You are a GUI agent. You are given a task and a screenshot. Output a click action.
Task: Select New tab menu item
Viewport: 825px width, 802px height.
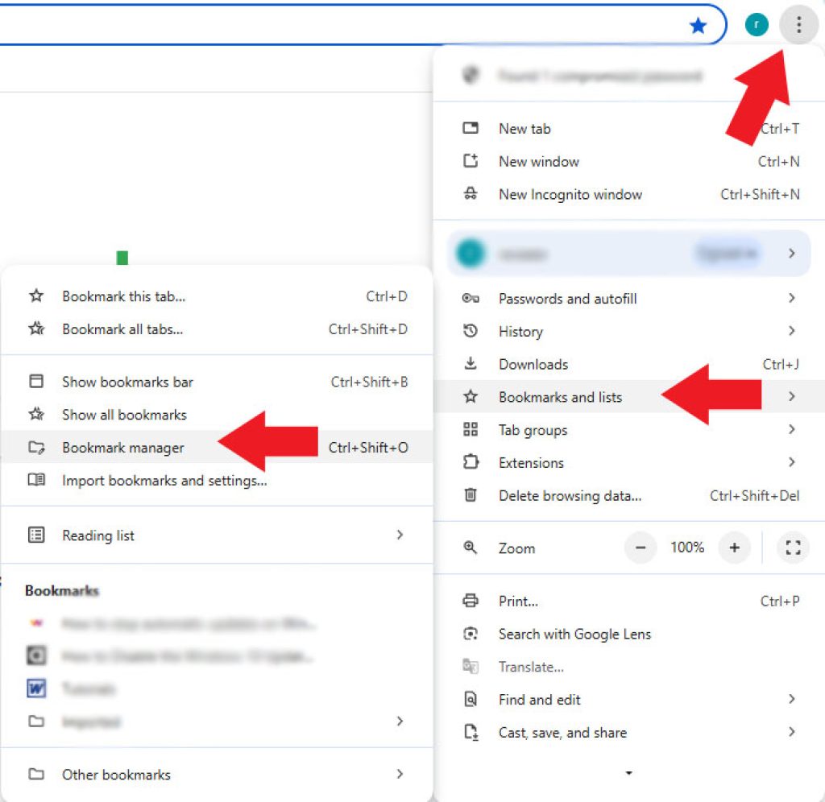tap(629, 128)
